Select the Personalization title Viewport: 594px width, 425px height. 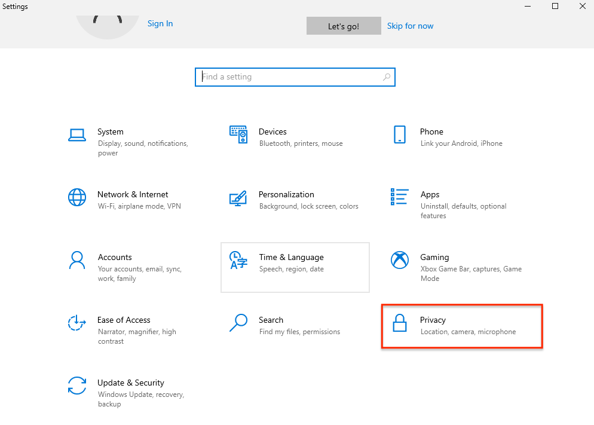286,194
